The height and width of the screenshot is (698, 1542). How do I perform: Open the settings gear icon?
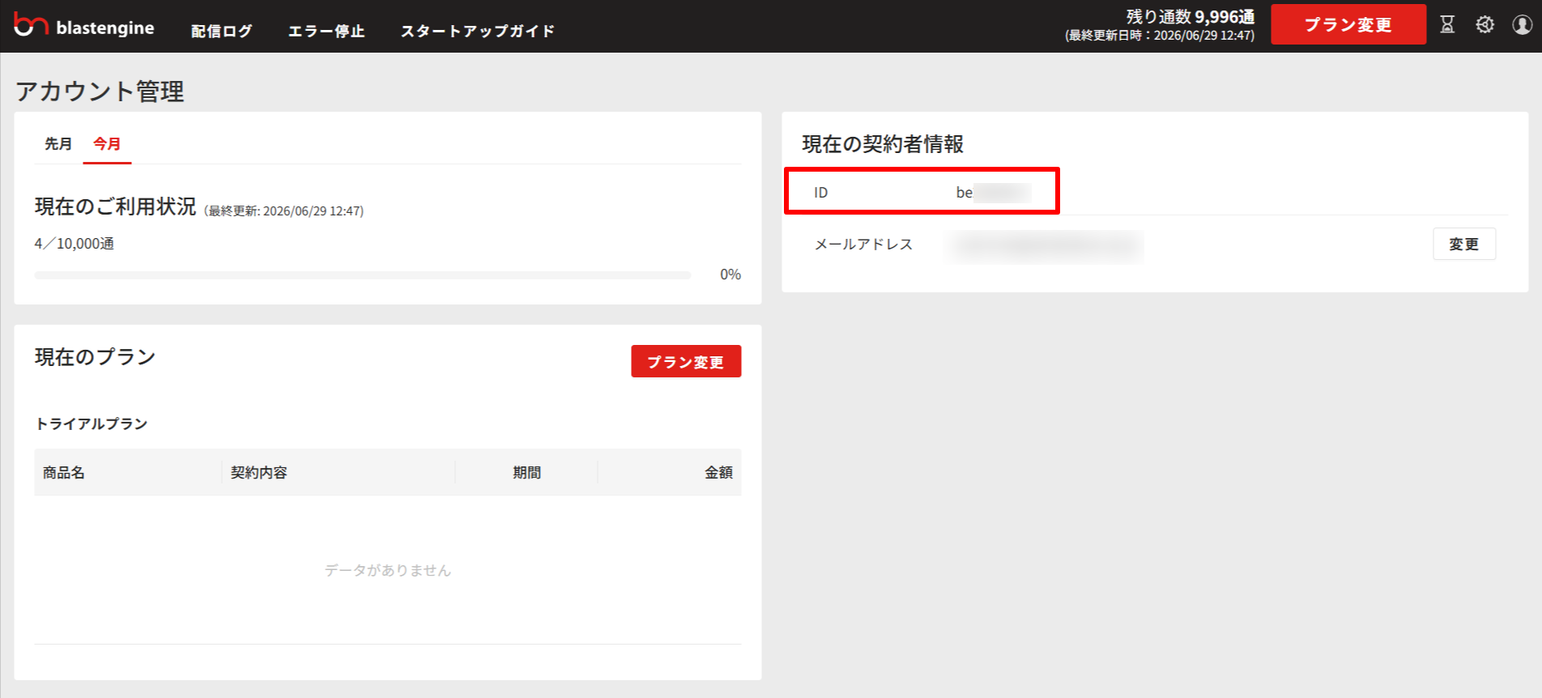pos(1484,24)
